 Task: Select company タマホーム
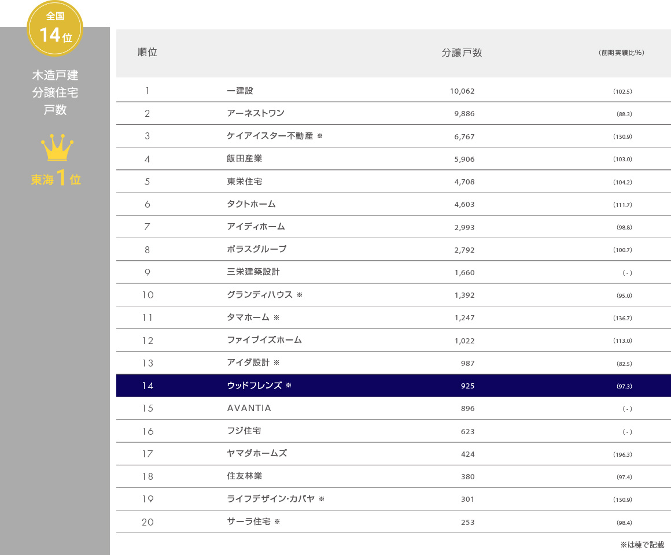tap(248, 317)
